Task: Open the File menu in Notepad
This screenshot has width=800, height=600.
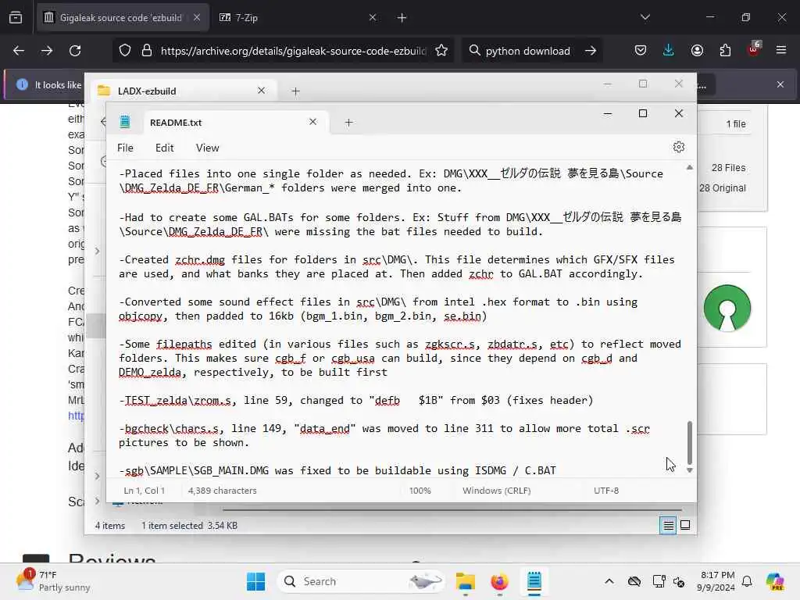Action: [x=125, y=148]
